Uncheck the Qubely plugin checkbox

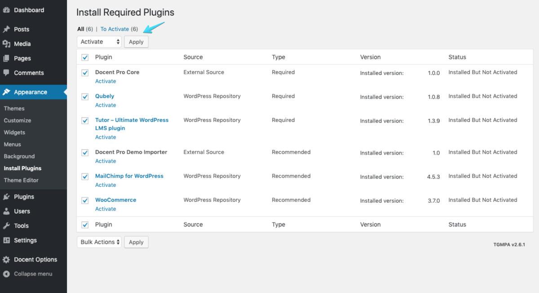point(85,96)
